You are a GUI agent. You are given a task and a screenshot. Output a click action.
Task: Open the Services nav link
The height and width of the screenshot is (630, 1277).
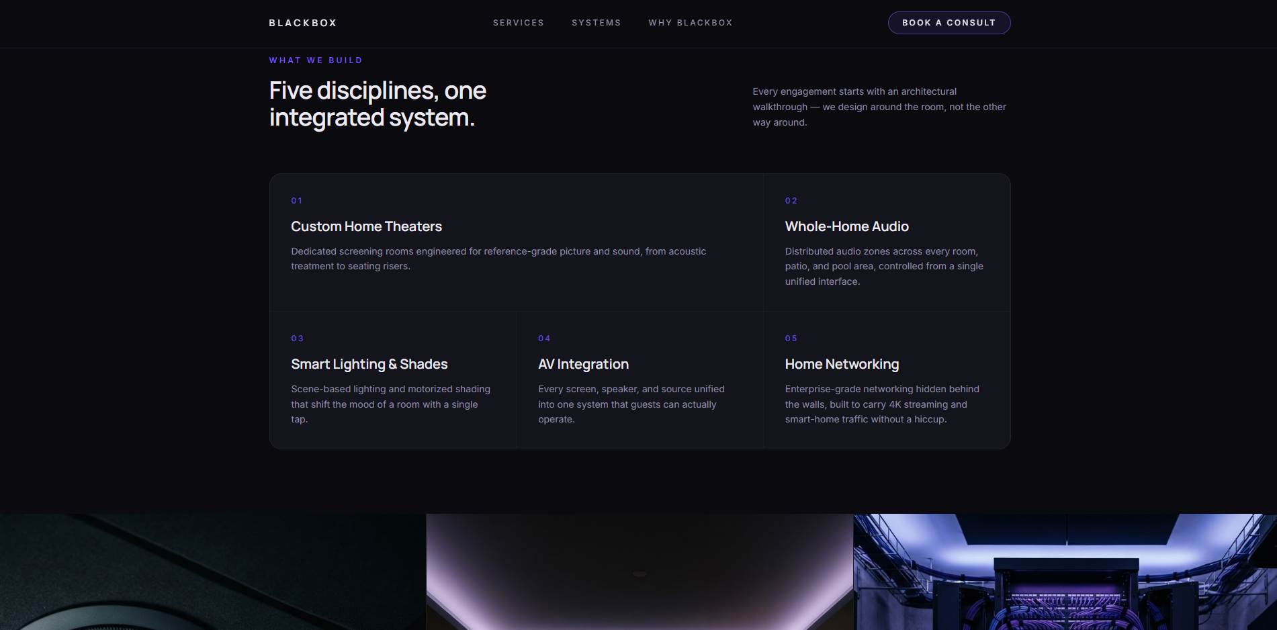click(519, 23)
